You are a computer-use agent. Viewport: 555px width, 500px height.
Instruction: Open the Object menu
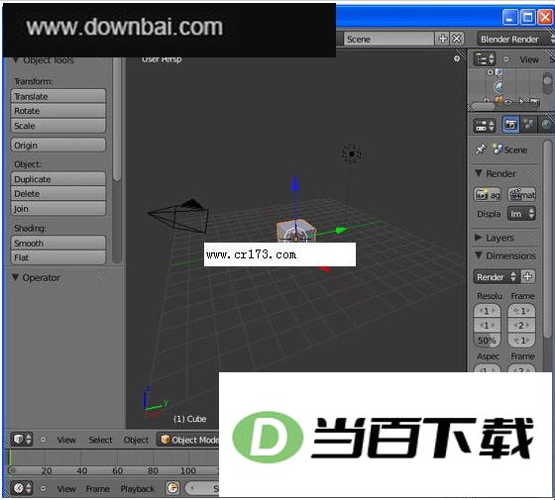[x=136, y=440]
